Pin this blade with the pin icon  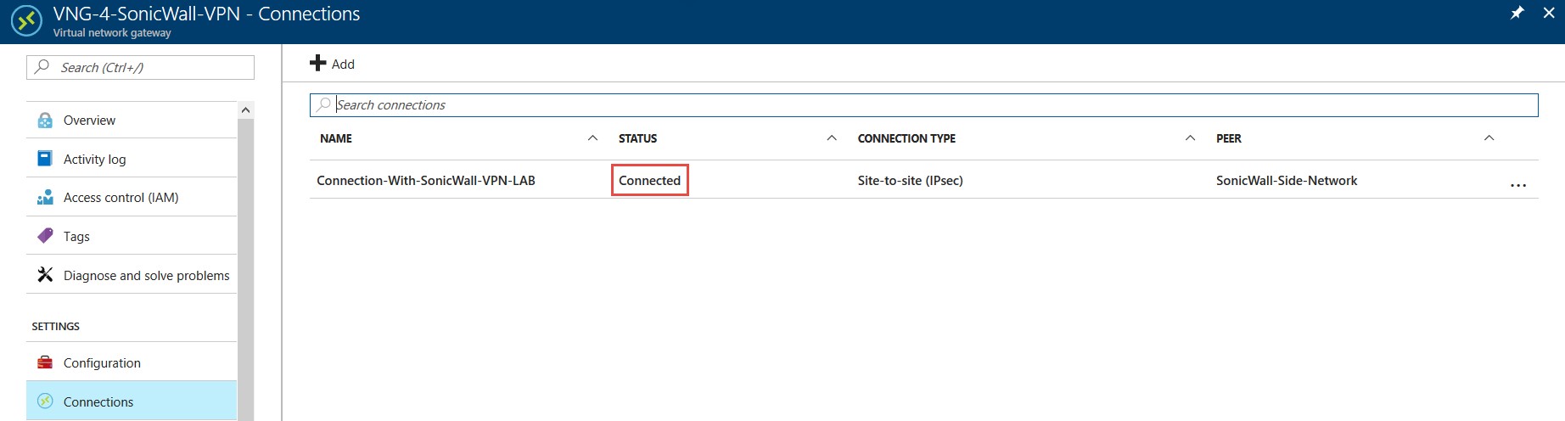(1517, 13)
